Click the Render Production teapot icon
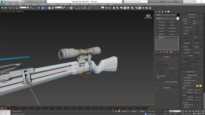 [143, 8]
